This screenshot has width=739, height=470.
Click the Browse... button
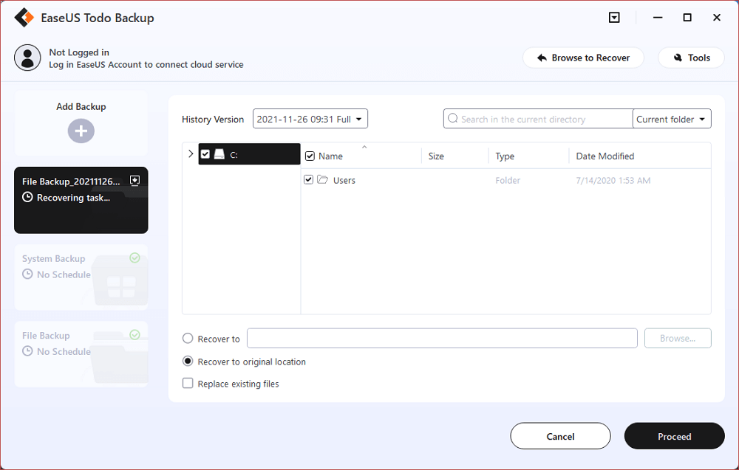pyautogui.click(x=678, y=338)
